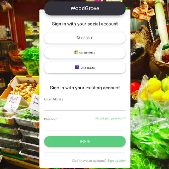Click the WoodGrove title banner

coord(85,8)
